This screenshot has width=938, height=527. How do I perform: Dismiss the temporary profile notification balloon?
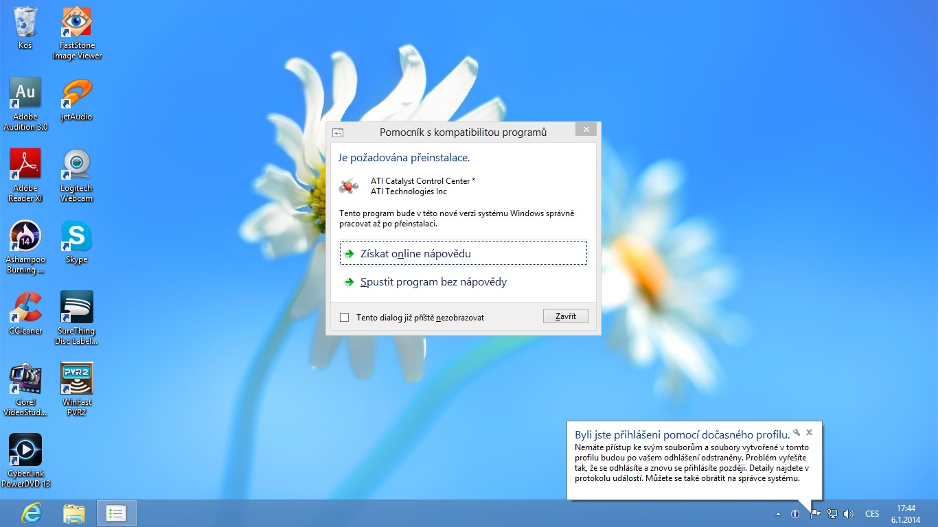coord(810,432)
